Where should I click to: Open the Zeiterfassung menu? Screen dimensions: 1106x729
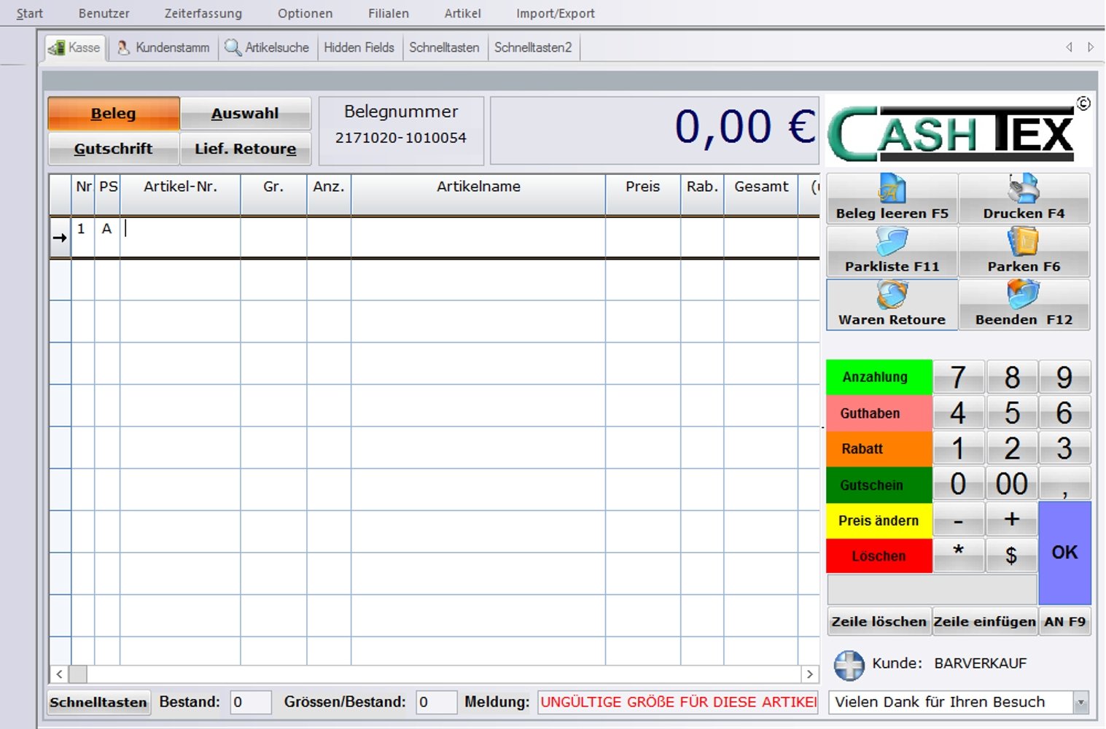coord(203,13)
